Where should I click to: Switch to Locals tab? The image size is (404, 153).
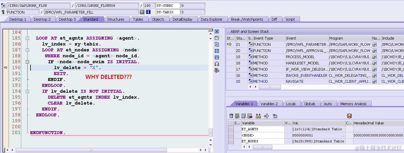click(x=291, y=104)
